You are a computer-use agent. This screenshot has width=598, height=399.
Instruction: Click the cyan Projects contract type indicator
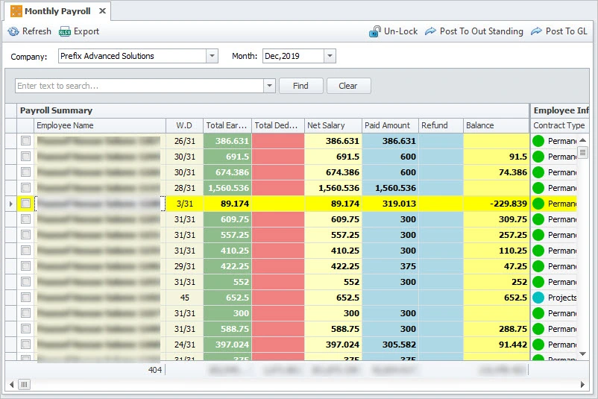click(538, 298)
